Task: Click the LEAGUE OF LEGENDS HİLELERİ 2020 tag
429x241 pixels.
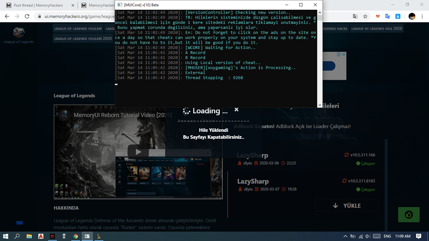Action: pyautogui.click(x=83, y=39)
